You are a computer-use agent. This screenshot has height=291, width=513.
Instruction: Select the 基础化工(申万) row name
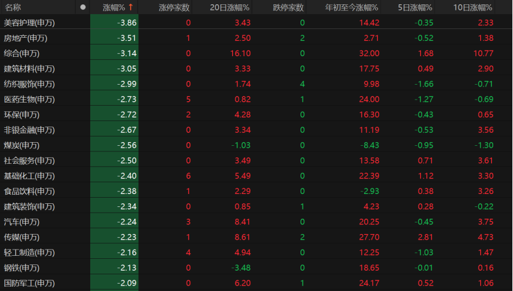[29, 176]
